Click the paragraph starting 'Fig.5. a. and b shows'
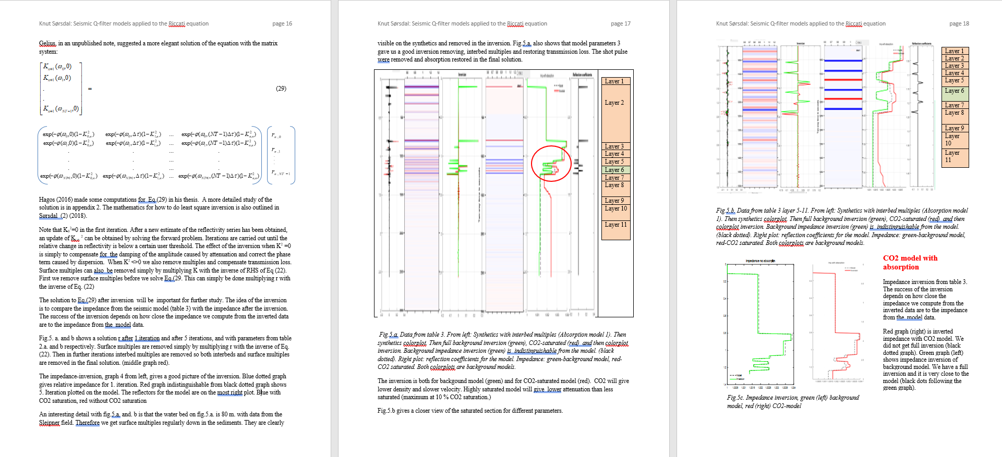 [165, 350]
